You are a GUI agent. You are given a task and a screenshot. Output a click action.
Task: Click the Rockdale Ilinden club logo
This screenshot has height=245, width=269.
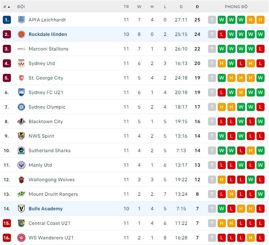[21, 34]
